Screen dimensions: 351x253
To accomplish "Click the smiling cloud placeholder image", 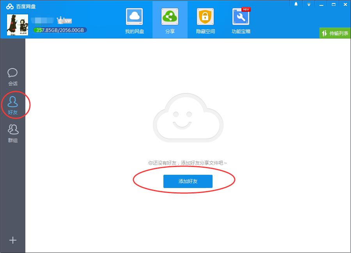I will [x=188, y=118].
